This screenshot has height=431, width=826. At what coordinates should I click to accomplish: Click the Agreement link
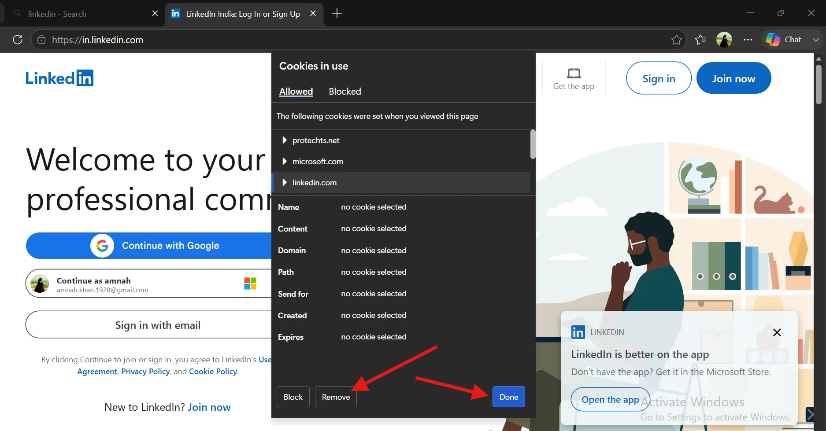(97, 372)
